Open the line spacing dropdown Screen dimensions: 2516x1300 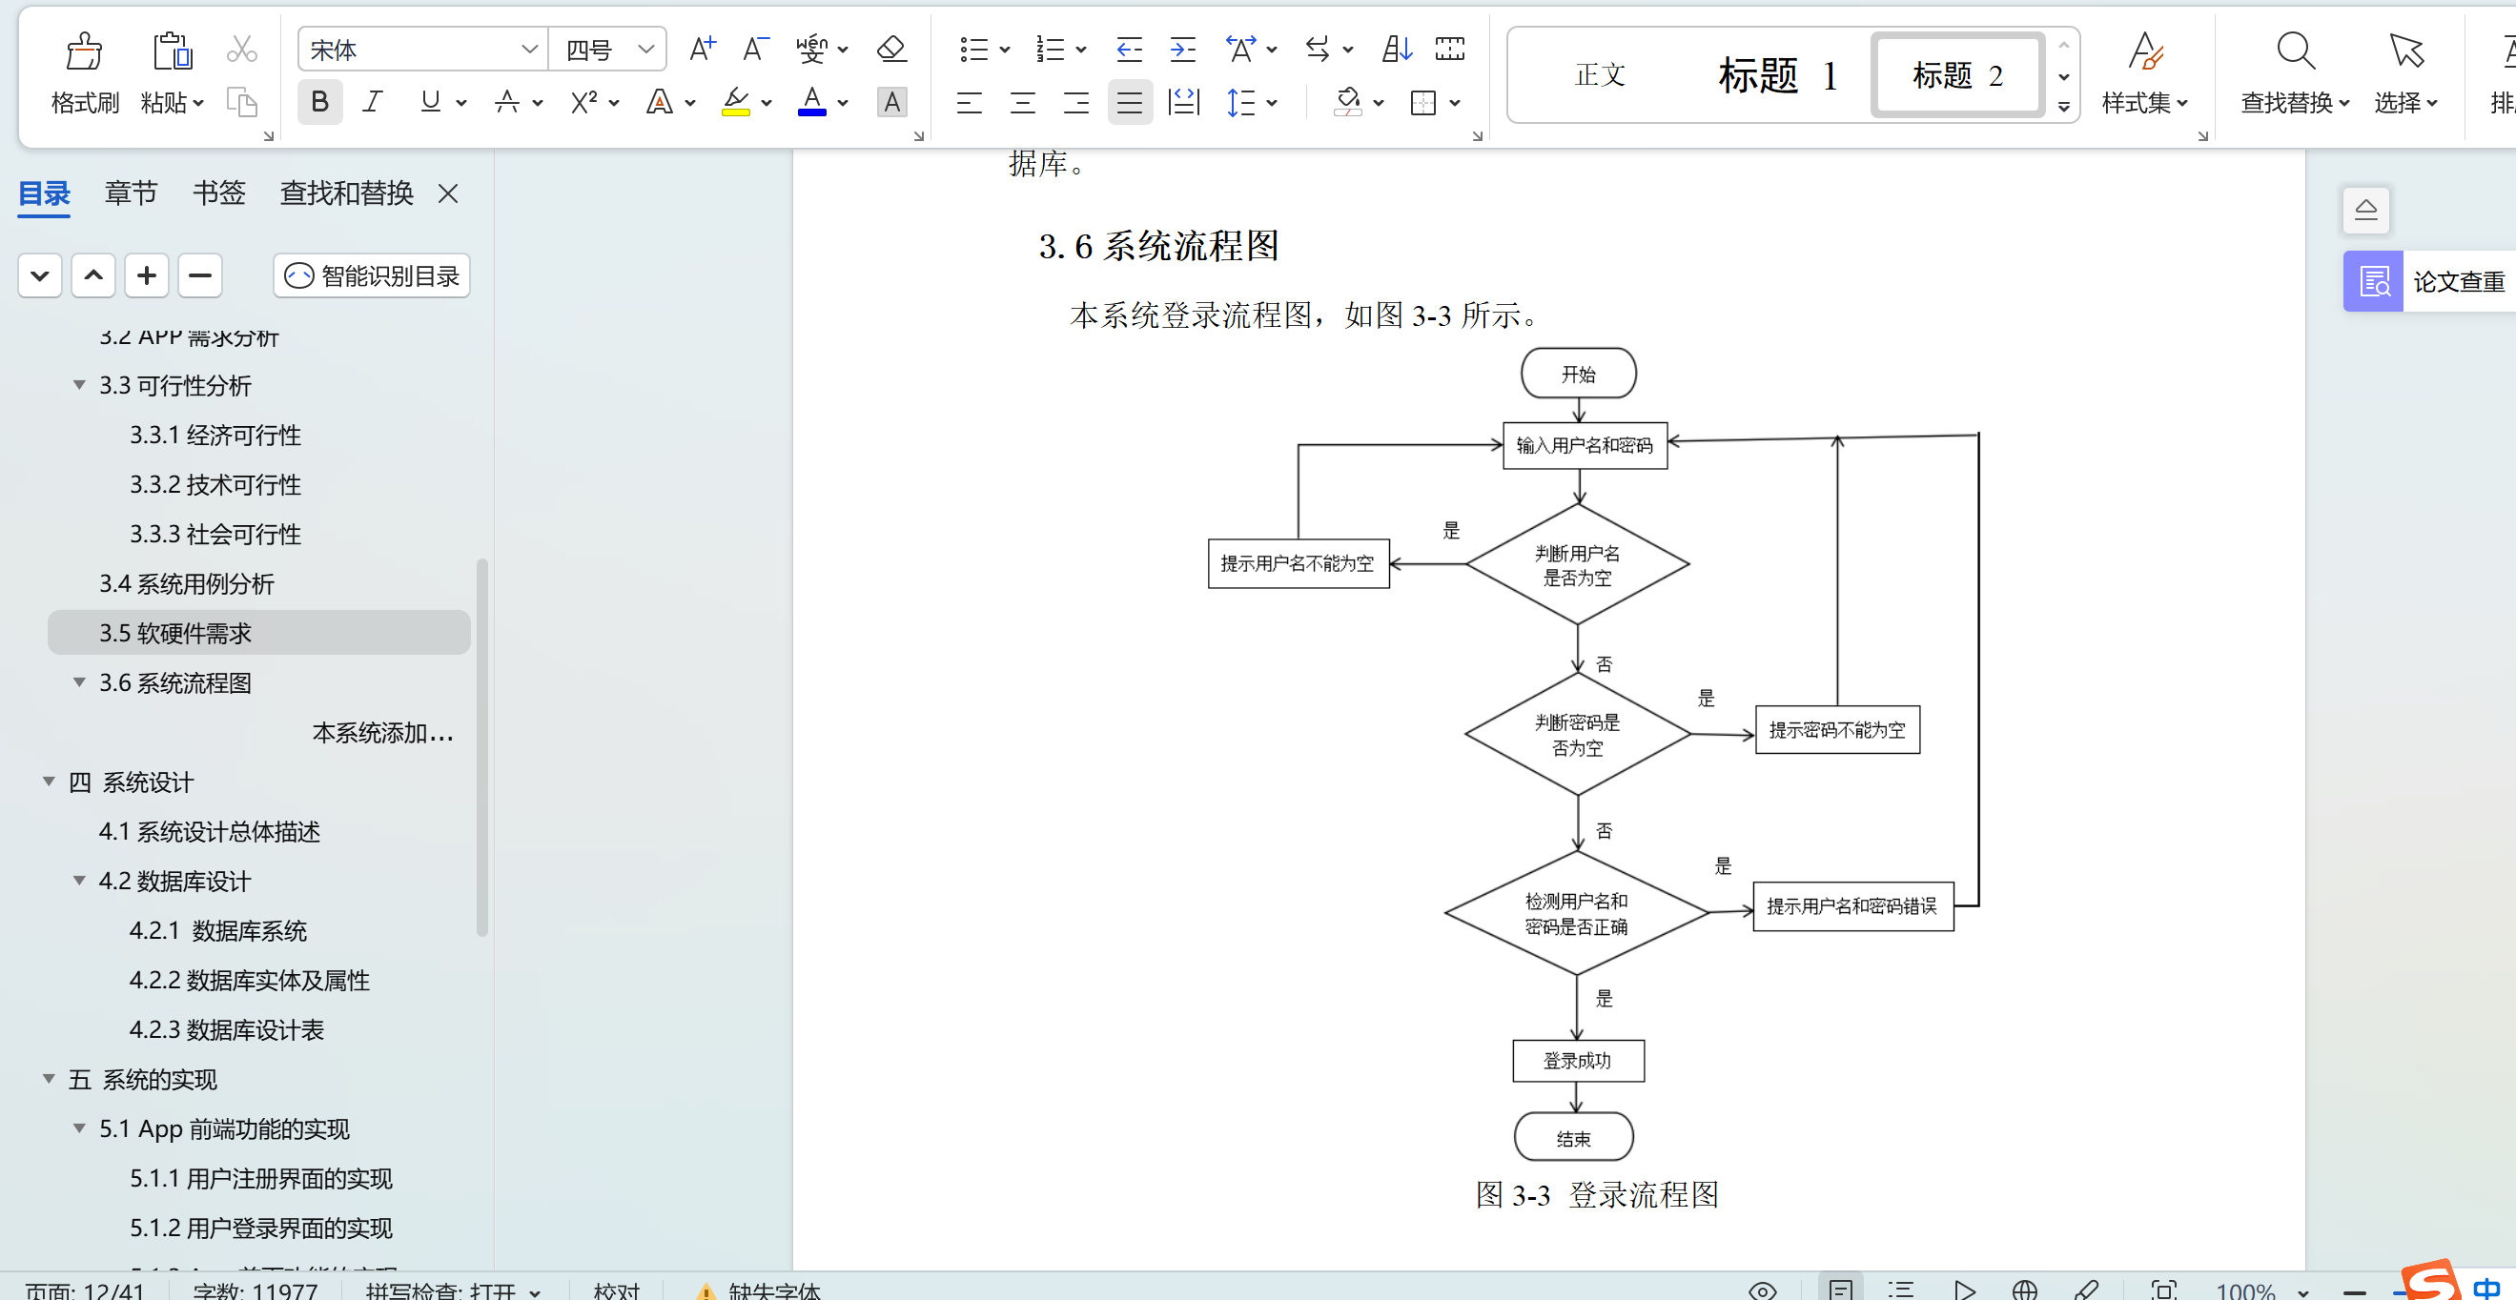click(1271, 103)
